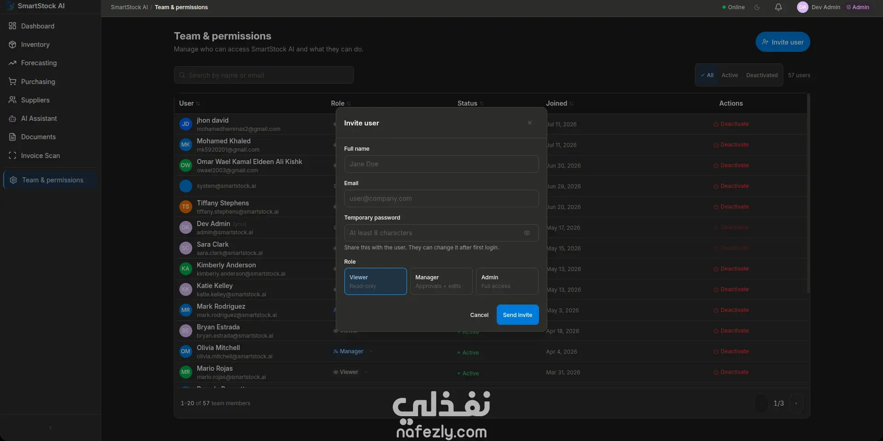Select Olivia Mitchell's OM avatar
883x441 pixels.
point(186,351)
